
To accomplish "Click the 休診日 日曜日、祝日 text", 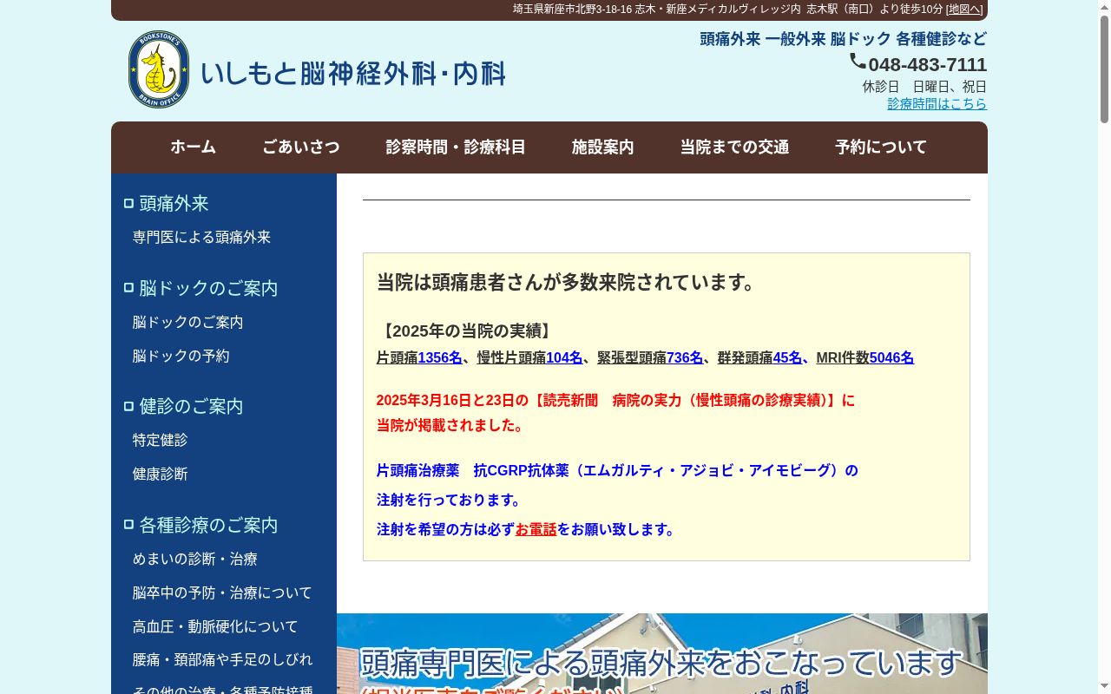I will (924, 87).
